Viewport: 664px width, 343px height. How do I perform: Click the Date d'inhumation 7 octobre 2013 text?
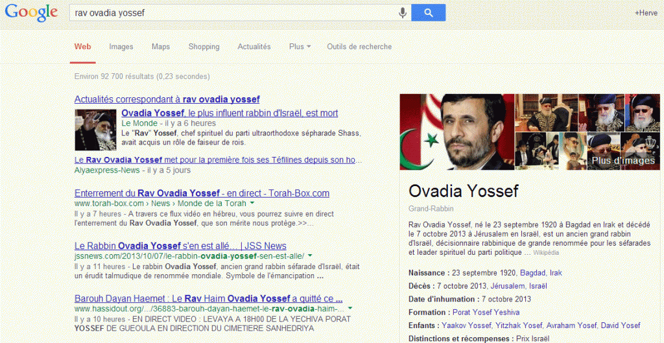pos(469,300)
